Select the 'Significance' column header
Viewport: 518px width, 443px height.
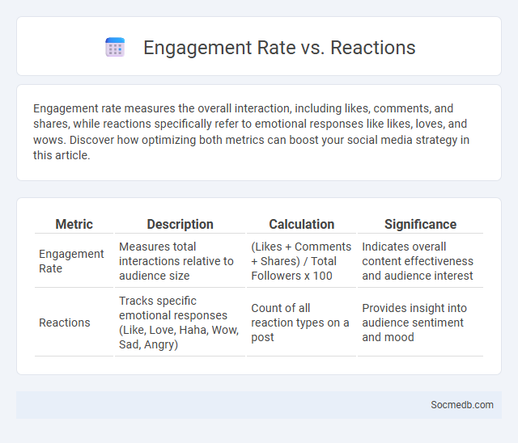coord(420,224)
